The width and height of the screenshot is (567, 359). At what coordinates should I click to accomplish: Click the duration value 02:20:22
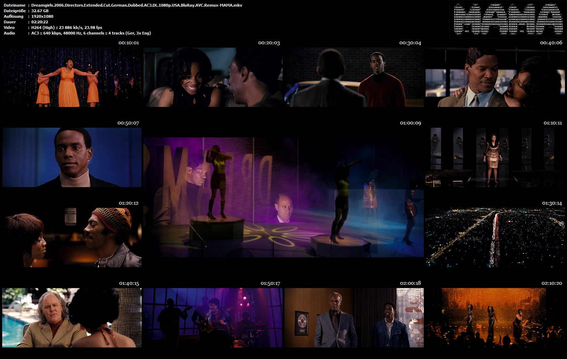pos(40,22)
